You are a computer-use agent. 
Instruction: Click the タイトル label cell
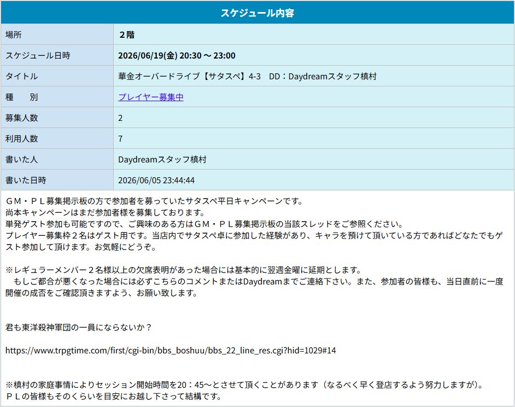(x=57, y=76)
